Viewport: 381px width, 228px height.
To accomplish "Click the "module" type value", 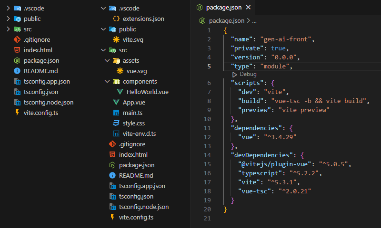I will click(275, 66).
